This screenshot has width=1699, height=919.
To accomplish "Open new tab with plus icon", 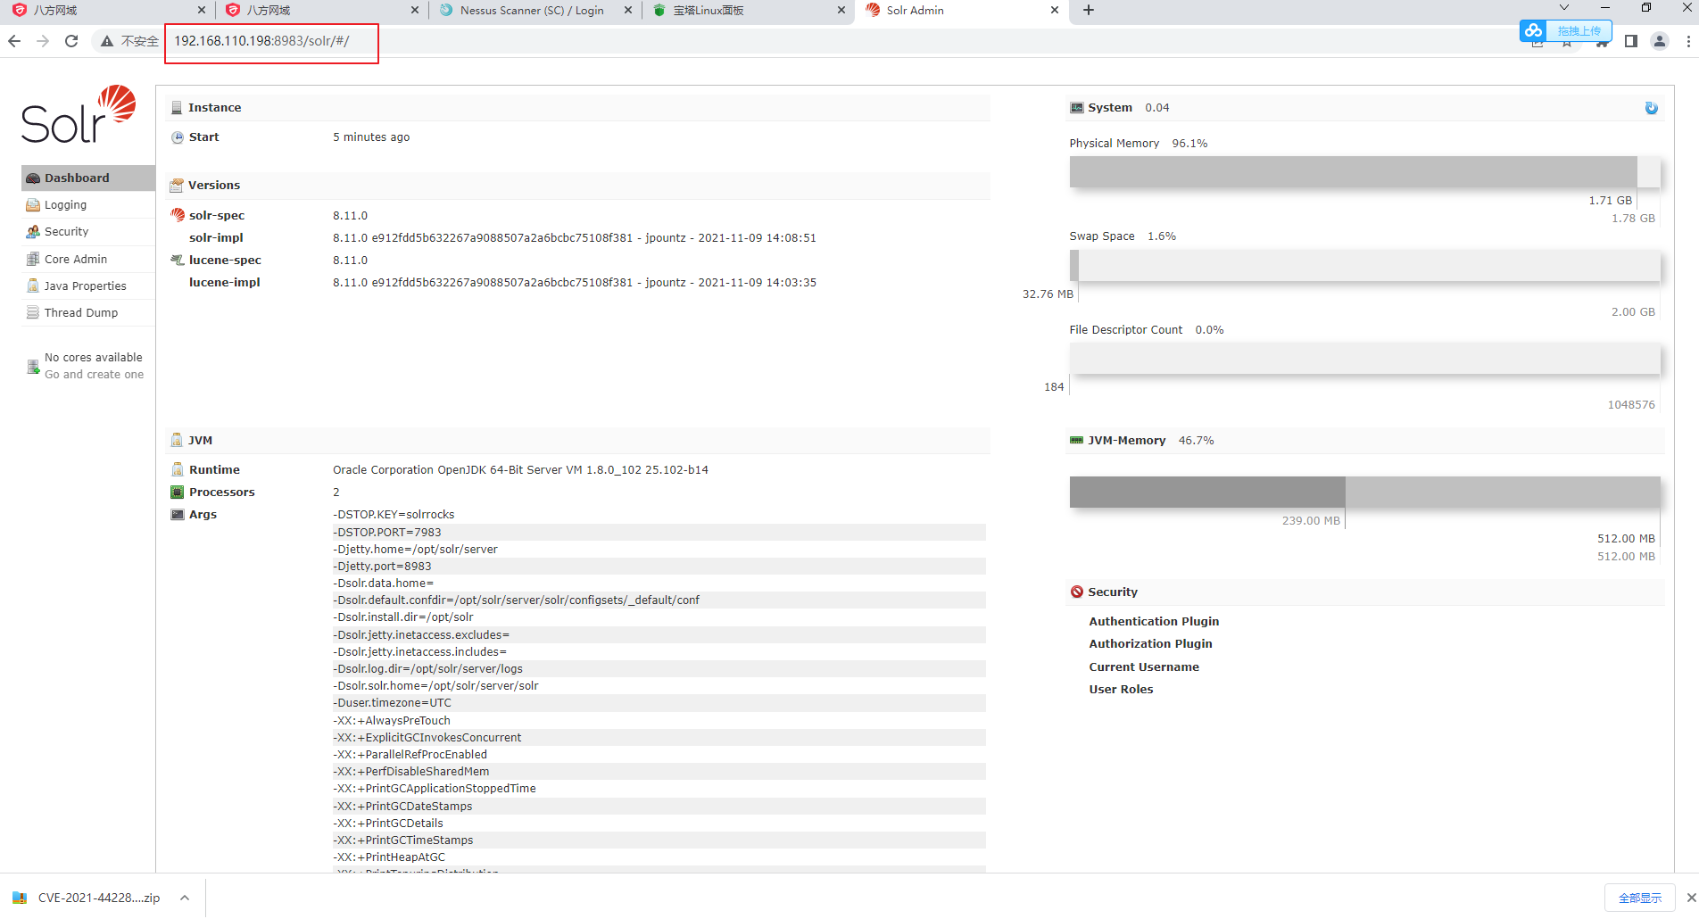I will (x=1088, y=11).
